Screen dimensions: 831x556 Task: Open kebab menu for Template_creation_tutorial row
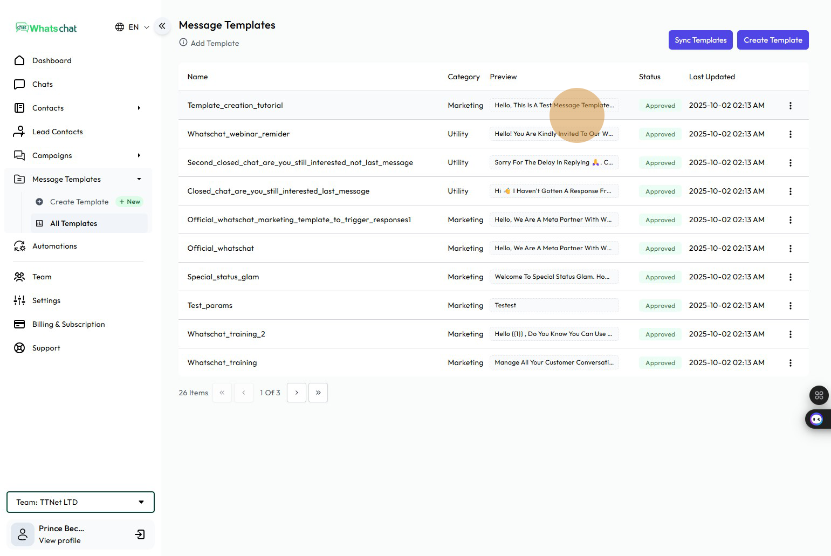click(791, 106)
